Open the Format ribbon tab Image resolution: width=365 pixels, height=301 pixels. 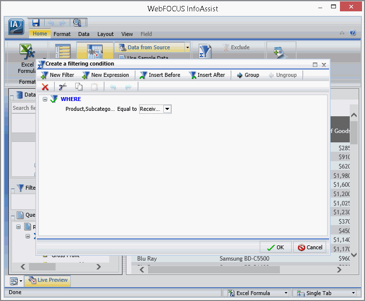point(62,34)
